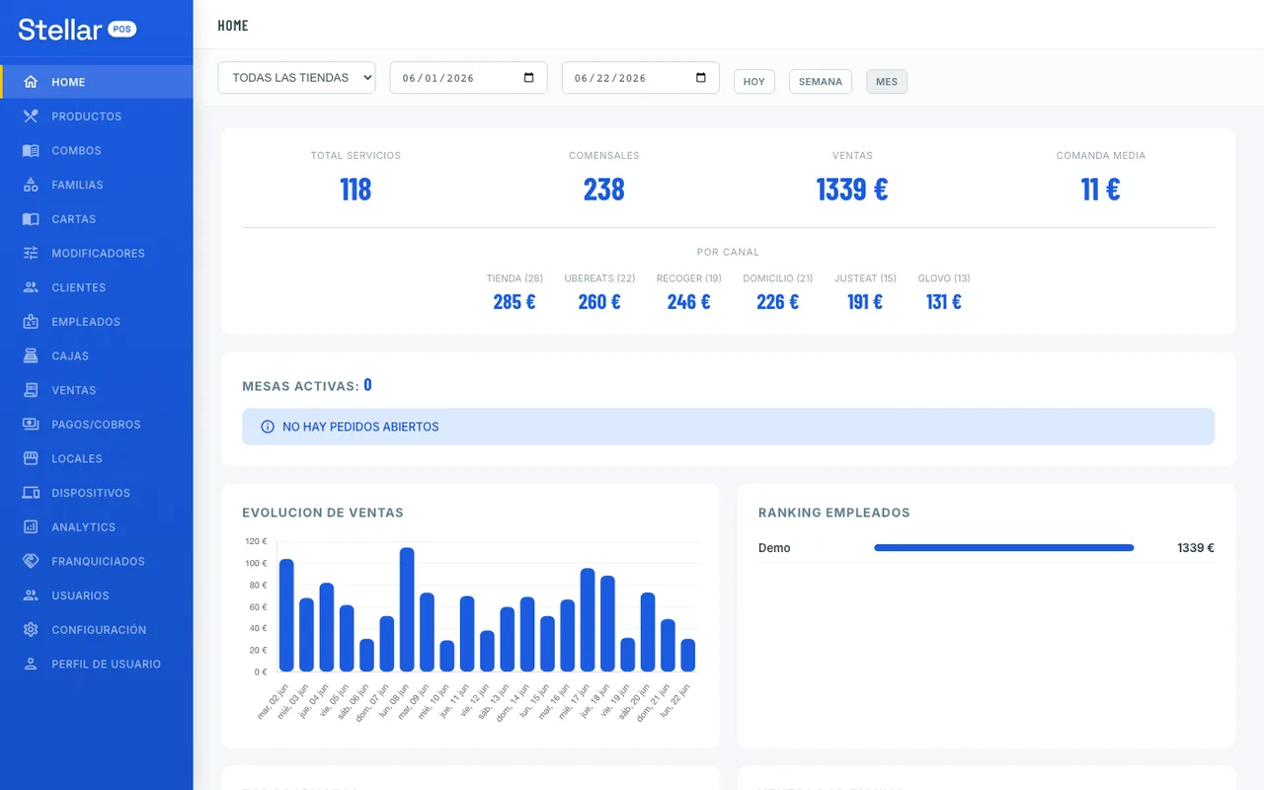The height and width of the screenshot is (790, 1264).
Task: Click No Hay Pedidos Abiertos message
Action: click(360, 427)
